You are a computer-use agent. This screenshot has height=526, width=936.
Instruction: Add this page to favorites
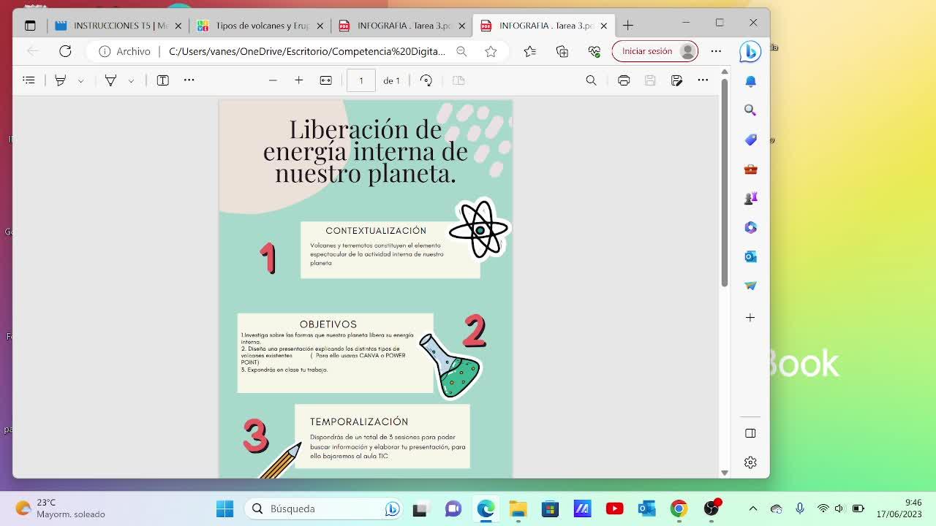491,51
